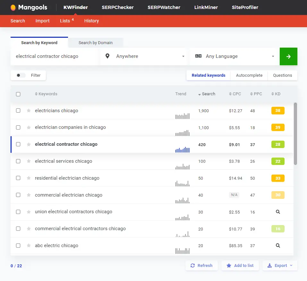Check the 'residential electrician chicago' checkbox
The width and height of the screenshot is (307, 281).
(18, 178)
